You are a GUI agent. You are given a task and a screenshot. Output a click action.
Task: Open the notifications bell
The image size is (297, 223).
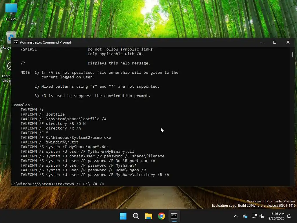click(289, 216)
